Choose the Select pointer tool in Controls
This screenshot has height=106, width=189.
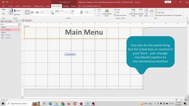pos(27,12)
